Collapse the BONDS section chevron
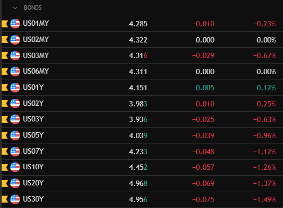This screenshot has width=283, height=208. pyautogui.click(x=15, y=8)
